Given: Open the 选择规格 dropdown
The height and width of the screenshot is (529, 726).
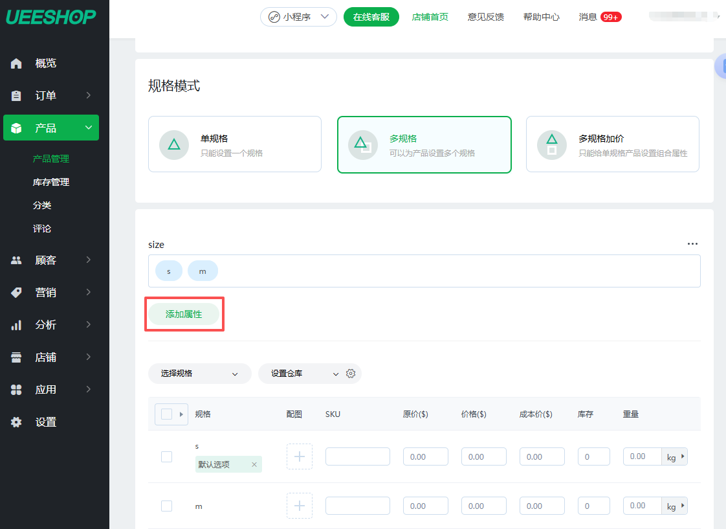Looking at the screenshot, I should tap(199, 374).
